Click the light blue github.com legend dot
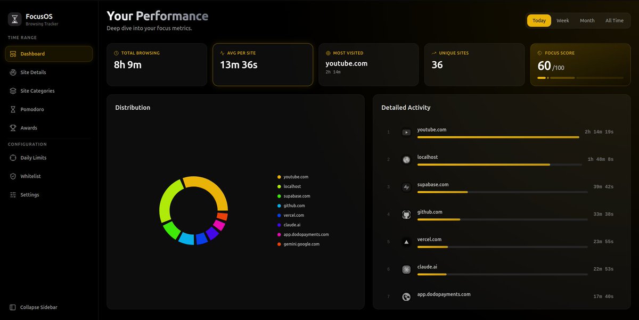Screen dimensions: 639x320 (279, 206)
